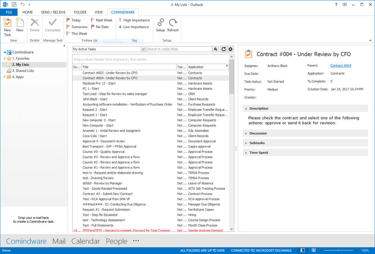Open list settings gear
375x254 pixels.
[230, 49]
